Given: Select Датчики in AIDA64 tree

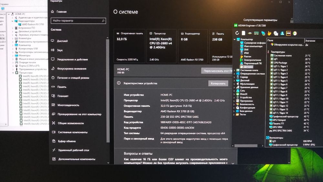Looking at the screenshot, I should (248, 67).
